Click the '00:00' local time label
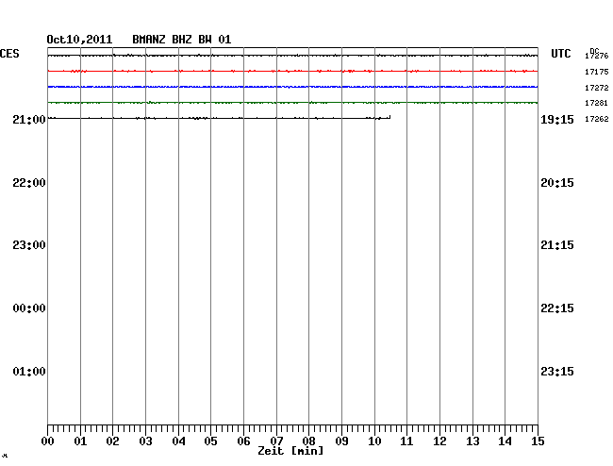This screenshot has height=466, width=613. (29, 308)
